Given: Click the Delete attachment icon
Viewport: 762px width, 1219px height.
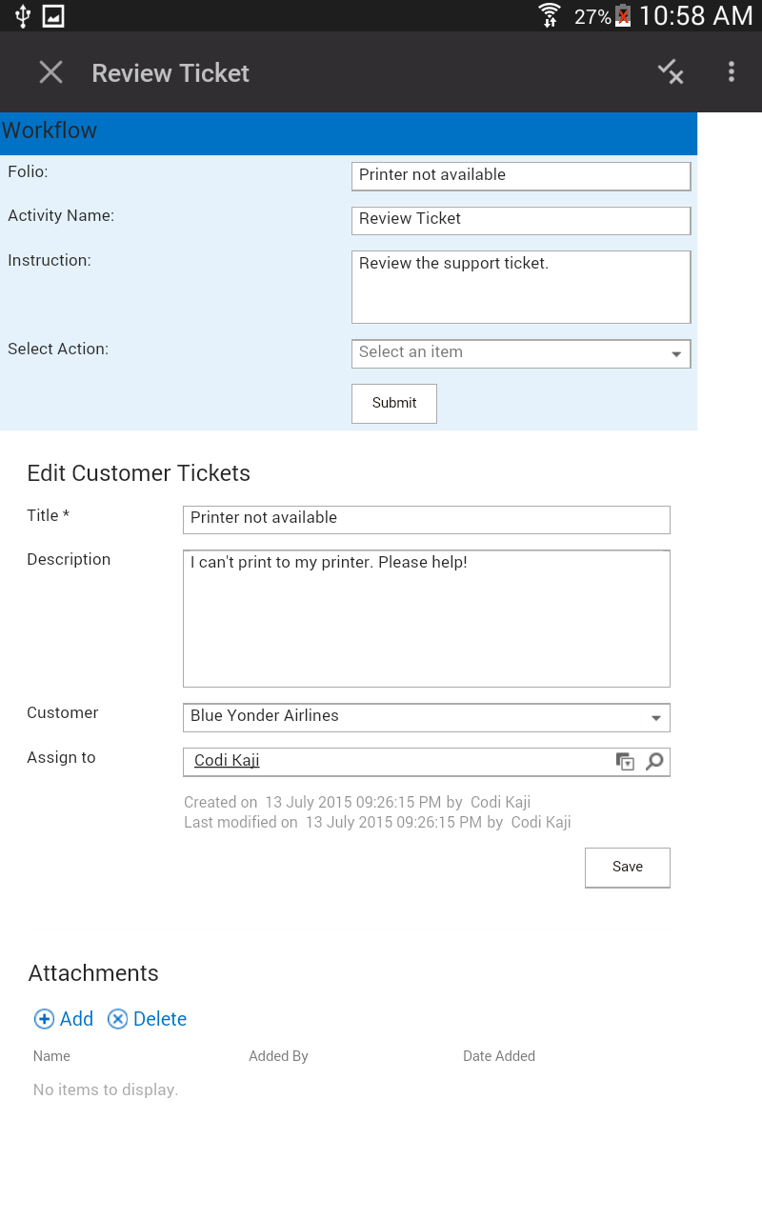Looking at the screenshot, I should pos(117,1019).
